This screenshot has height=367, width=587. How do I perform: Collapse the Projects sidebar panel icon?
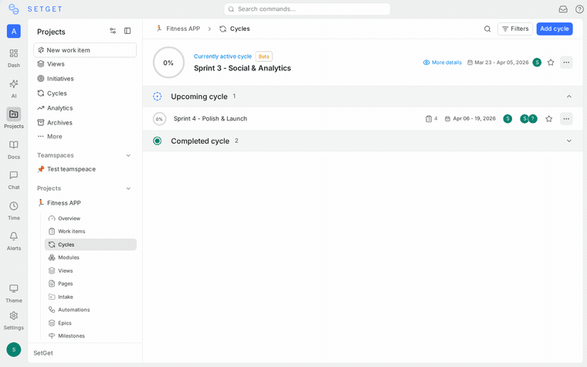(127, 31)
